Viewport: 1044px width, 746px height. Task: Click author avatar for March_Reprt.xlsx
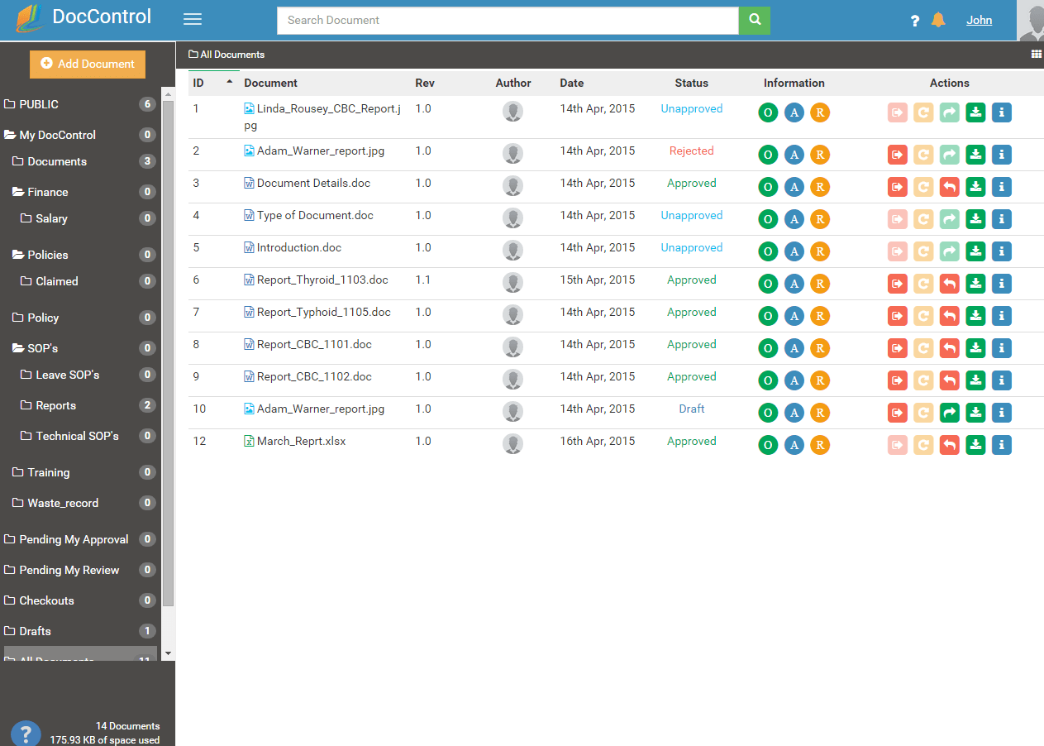tap(512, 444)
